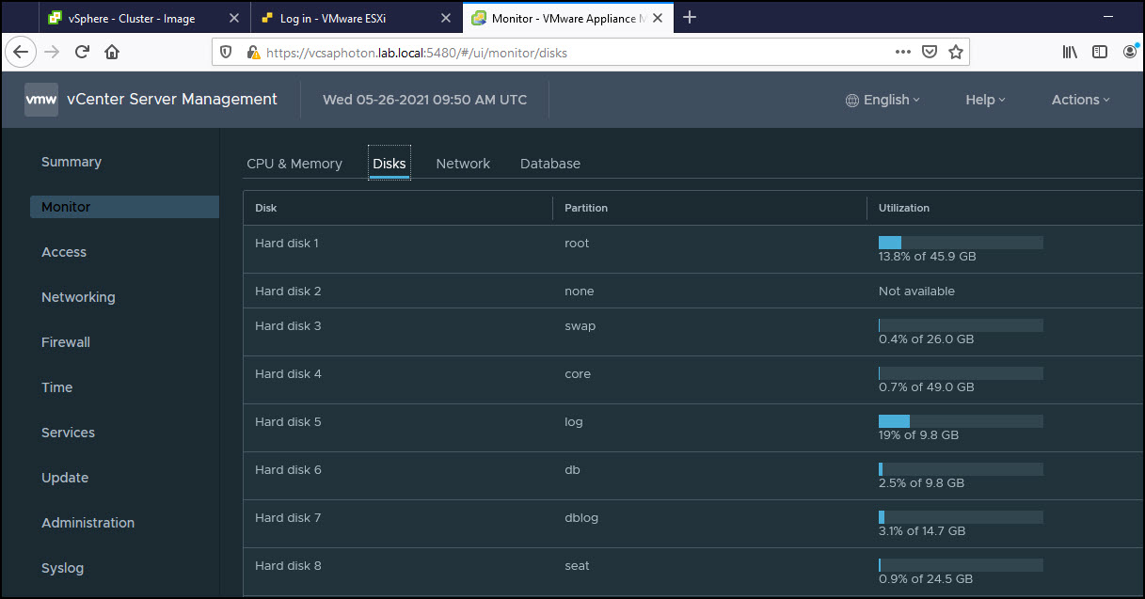Click the vCenter Server Management title
This screenshot has height=599, width=1145.
172,100
